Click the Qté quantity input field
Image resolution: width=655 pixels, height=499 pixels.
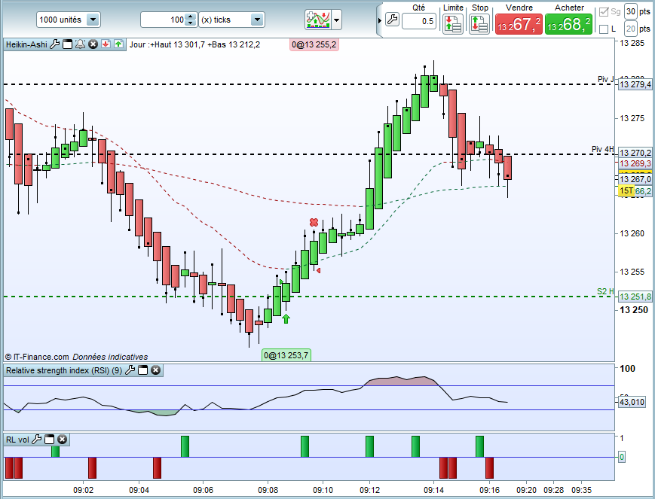(x=419, y=21)
